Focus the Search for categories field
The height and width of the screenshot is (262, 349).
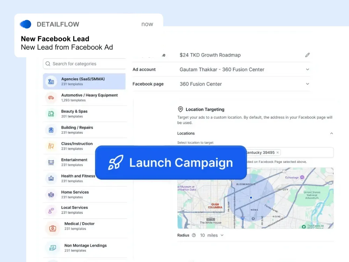pyautogui.click(x=84, y=64)
